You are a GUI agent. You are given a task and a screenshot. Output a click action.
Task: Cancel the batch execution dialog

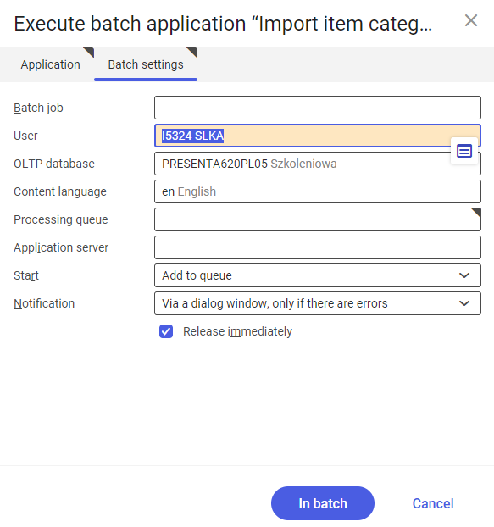[x=433, y=503]
